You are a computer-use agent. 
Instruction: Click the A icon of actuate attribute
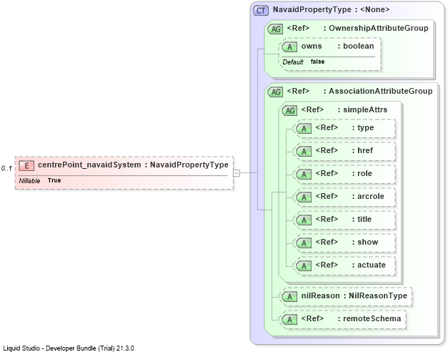[304, 266]
